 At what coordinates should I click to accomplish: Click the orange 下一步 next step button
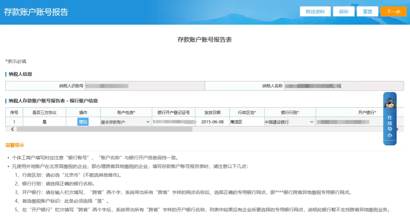click(x=393, y=12)
